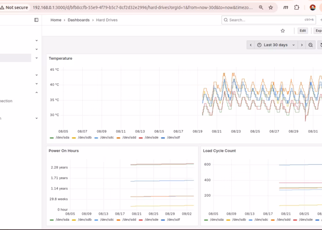Go to Home in the breadcrumb
The height and width of the screenshot is (230, 322).
[x=56, y=20]
